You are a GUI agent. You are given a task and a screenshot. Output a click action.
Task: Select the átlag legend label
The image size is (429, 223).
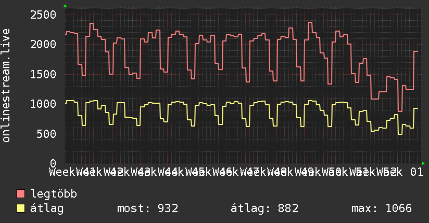[x=47, y=208]
